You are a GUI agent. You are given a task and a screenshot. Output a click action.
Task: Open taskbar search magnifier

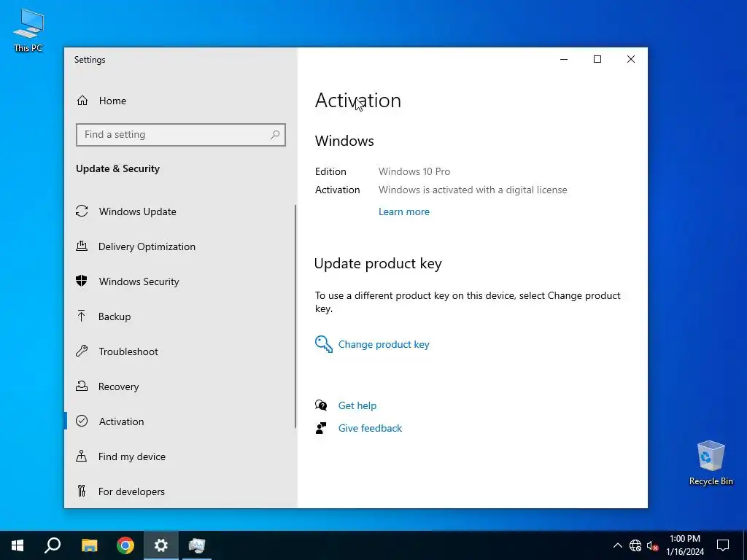[x=53, y=545]
